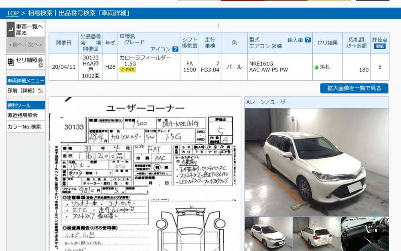The width and height of the screenshot is (401, 251).
Task: Click the セリ結果 column header
Action: point(327,43)
